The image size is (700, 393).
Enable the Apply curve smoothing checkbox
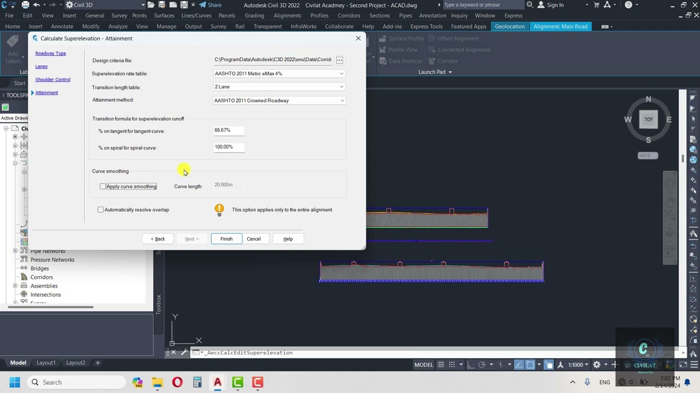[x=103, y=187]
